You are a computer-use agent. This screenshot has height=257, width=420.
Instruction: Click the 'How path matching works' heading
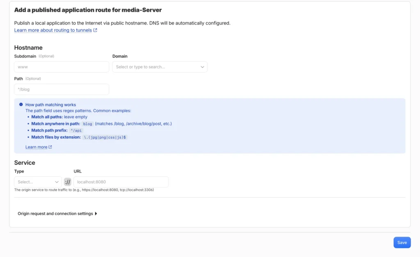[50, 105]
